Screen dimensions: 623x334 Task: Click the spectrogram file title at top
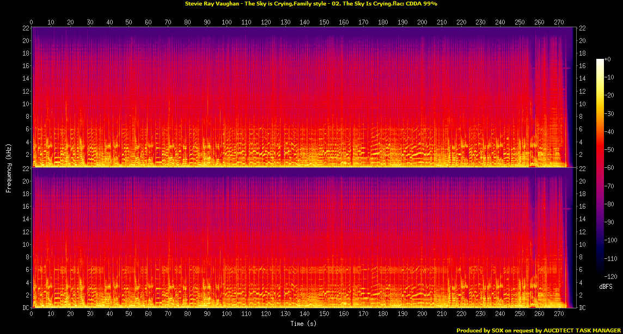point(311,3)
